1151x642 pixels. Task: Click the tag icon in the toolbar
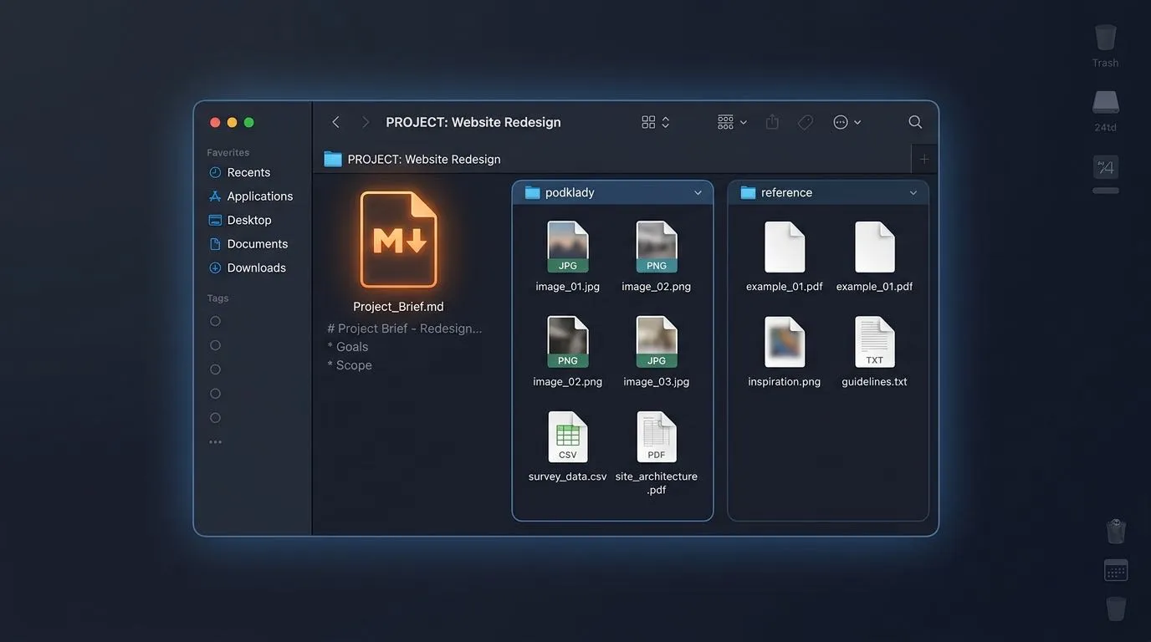806,122
